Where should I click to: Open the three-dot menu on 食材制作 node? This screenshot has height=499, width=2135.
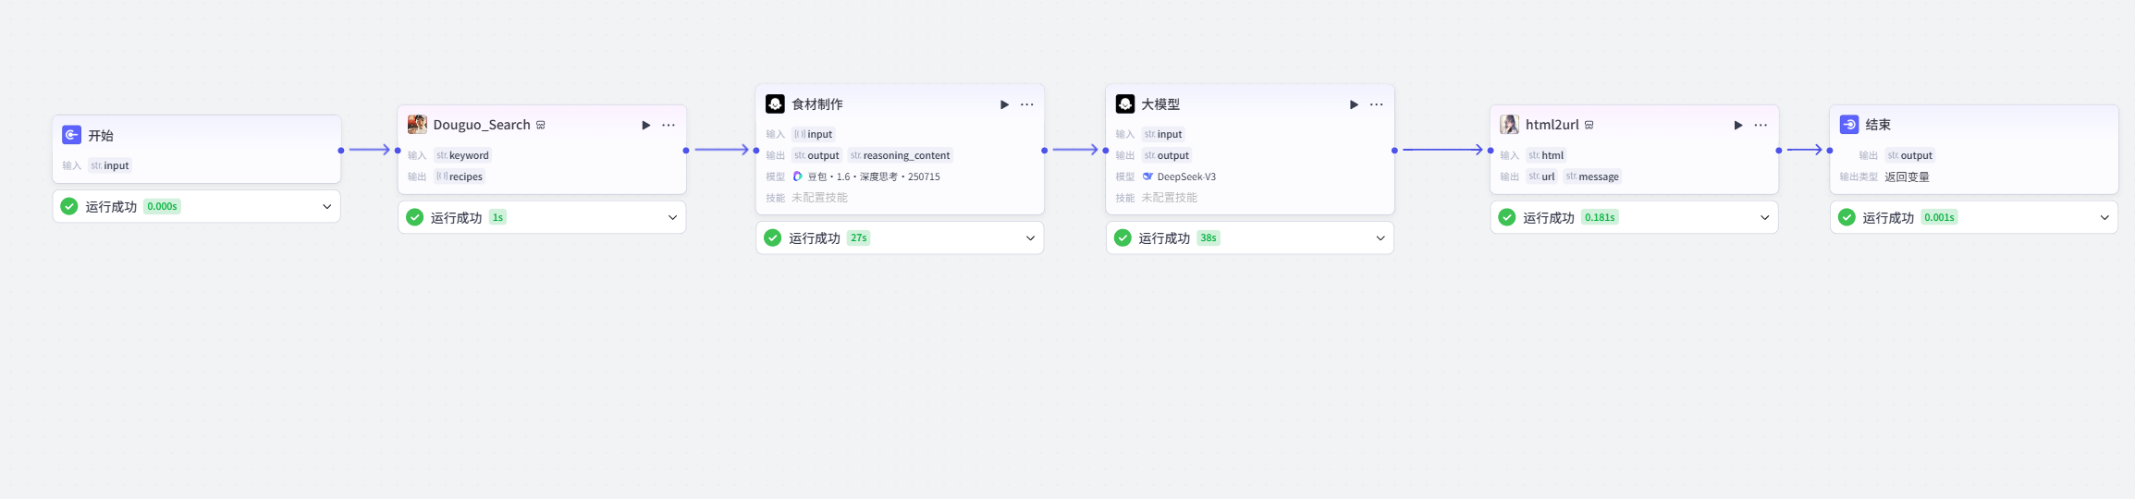point(1026,104)
